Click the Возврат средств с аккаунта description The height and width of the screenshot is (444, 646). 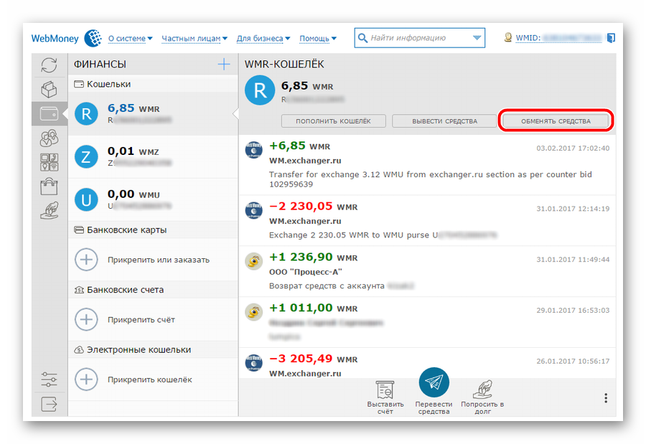click(327, 286)
